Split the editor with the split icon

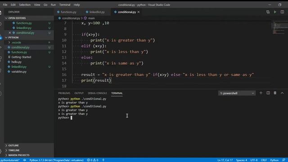pos(282,12)
